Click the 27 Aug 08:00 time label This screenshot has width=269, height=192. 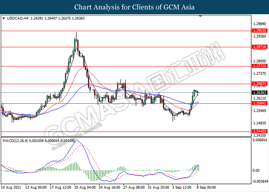pos(134,187)
